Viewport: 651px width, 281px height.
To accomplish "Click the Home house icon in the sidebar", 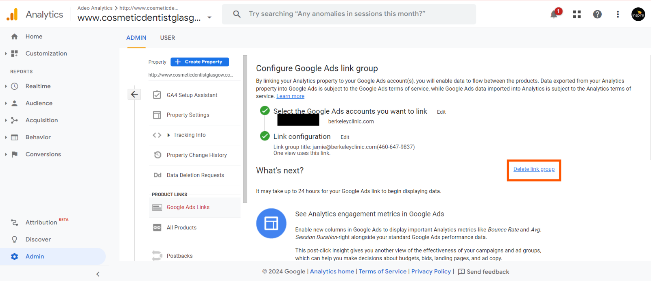I will click(x=15, y=37).
